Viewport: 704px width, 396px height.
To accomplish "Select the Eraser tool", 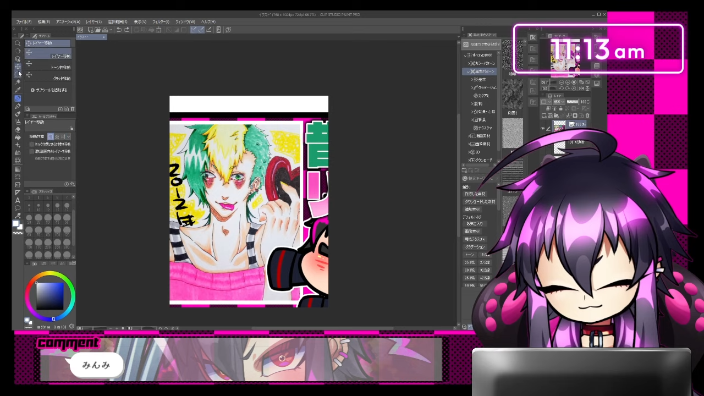I will (18, 129).
